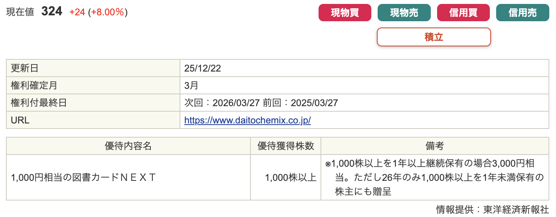Click the 優待内容名 column header
The width and height of the screenshot is (556, 217).
coord(128,146)
